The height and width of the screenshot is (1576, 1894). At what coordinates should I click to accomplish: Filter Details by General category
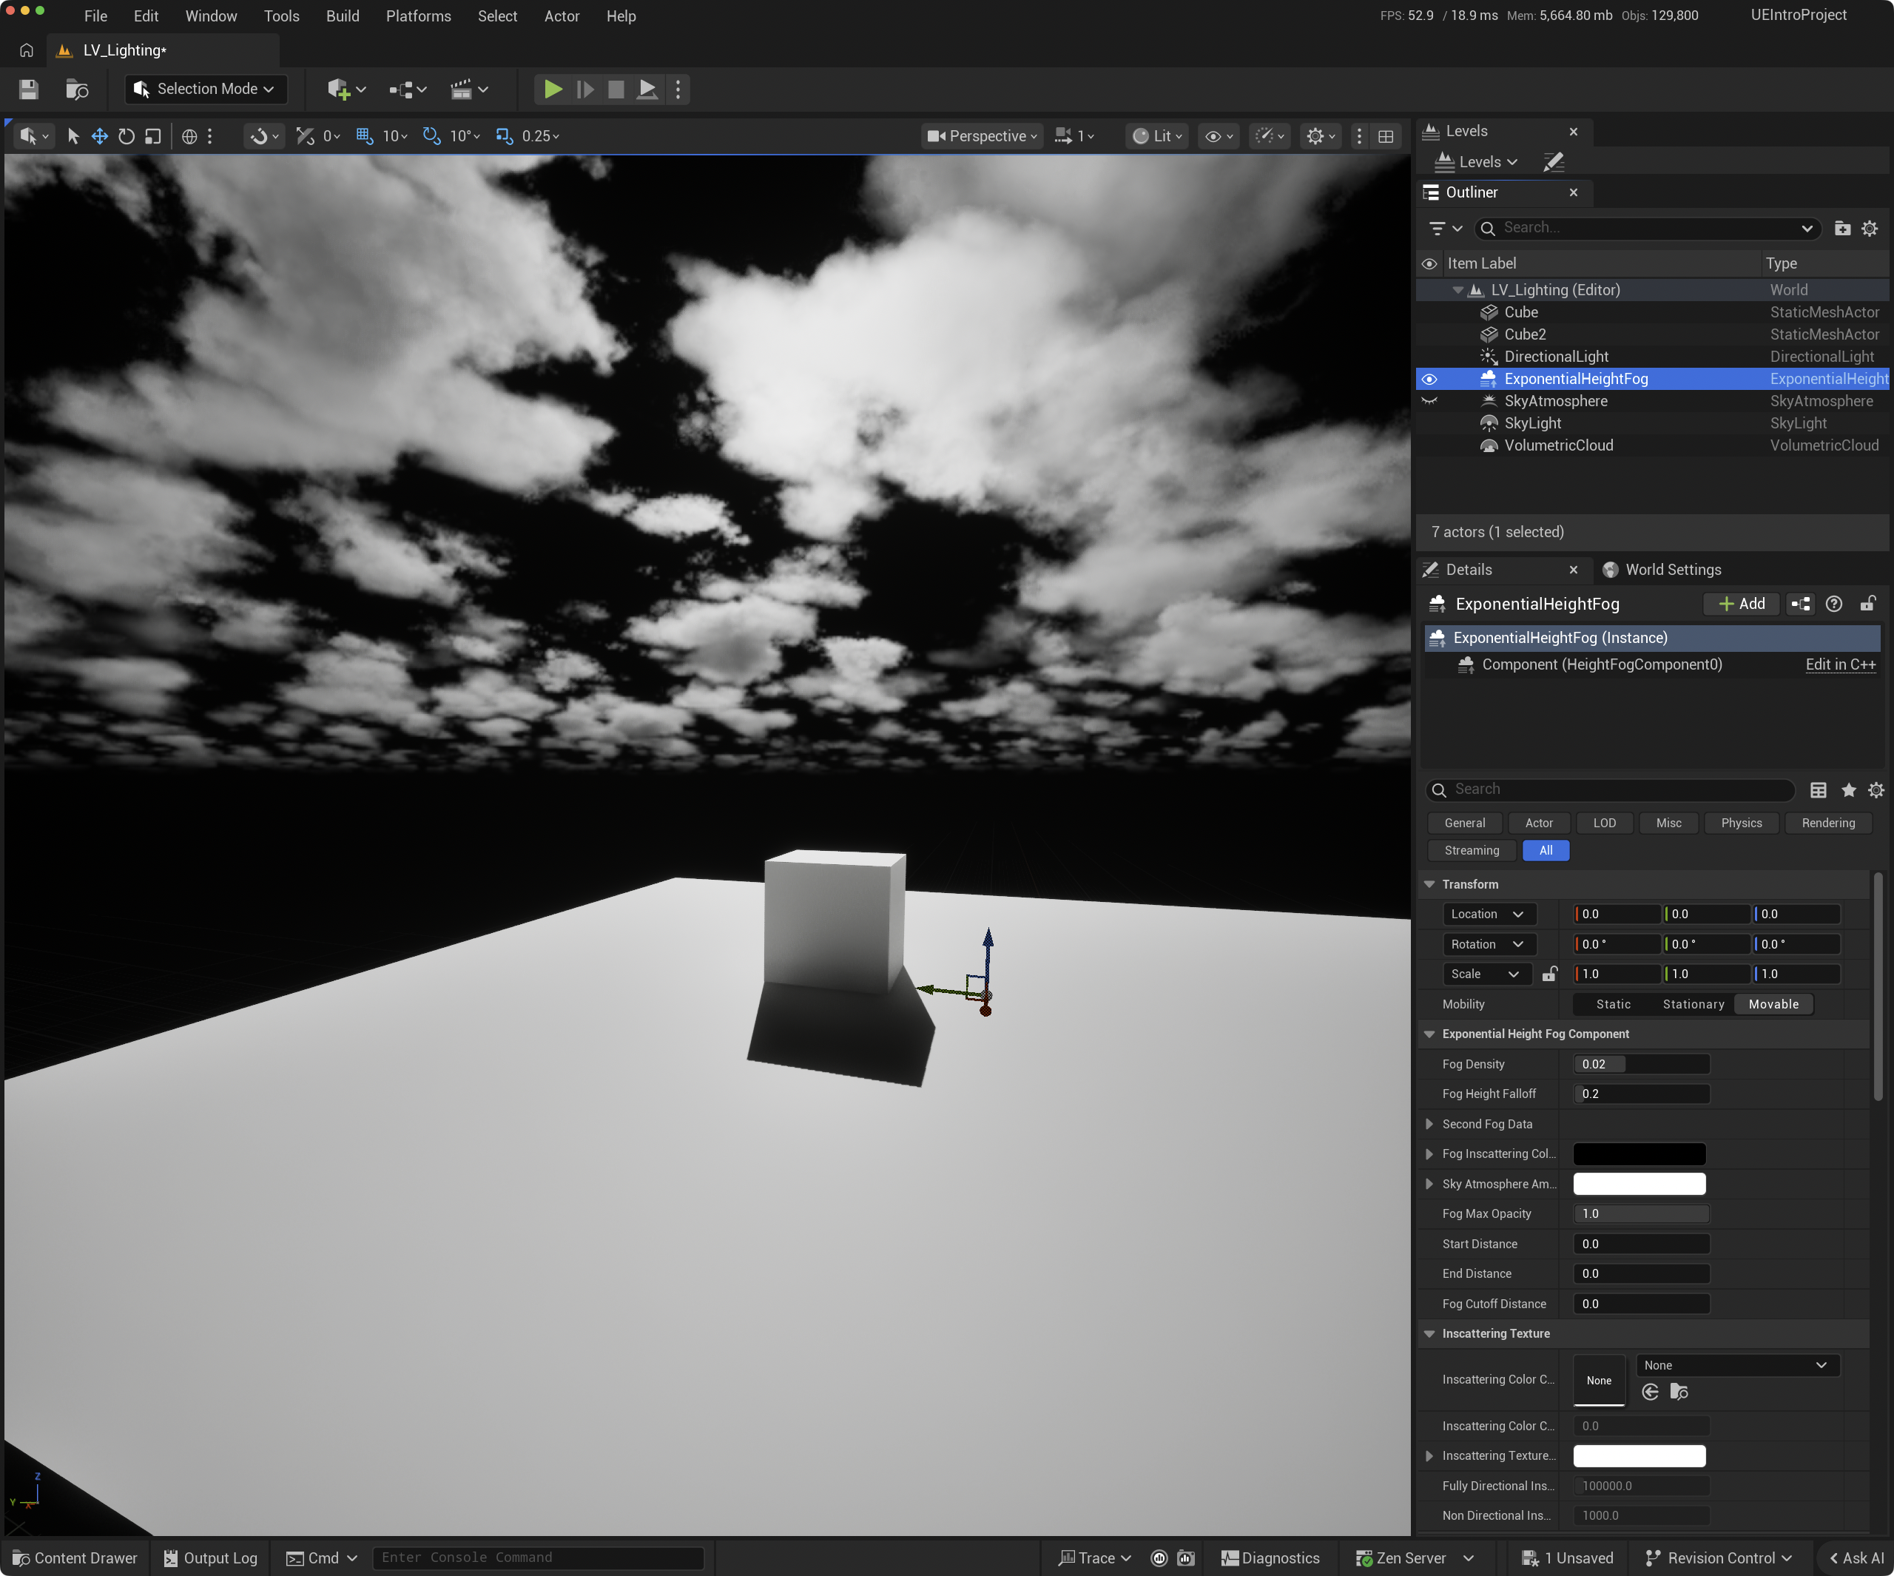tap(1465, 823)
